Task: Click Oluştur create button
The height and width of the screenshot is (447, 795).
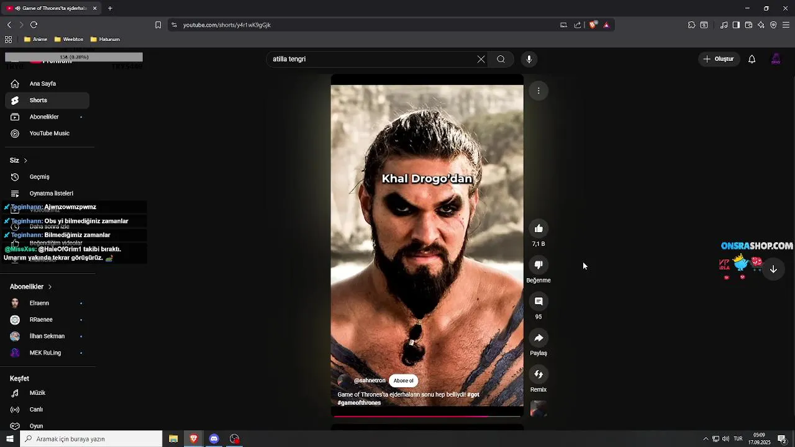Action: pyautogui.click(x=719, y=59)
